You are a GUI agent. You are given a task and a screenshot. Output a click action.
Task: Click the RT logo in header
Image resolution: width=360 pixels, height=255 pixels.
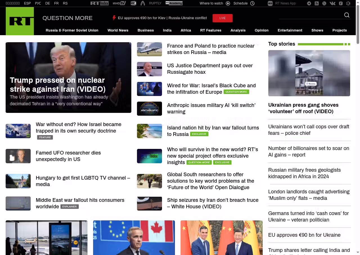point(20,21)
